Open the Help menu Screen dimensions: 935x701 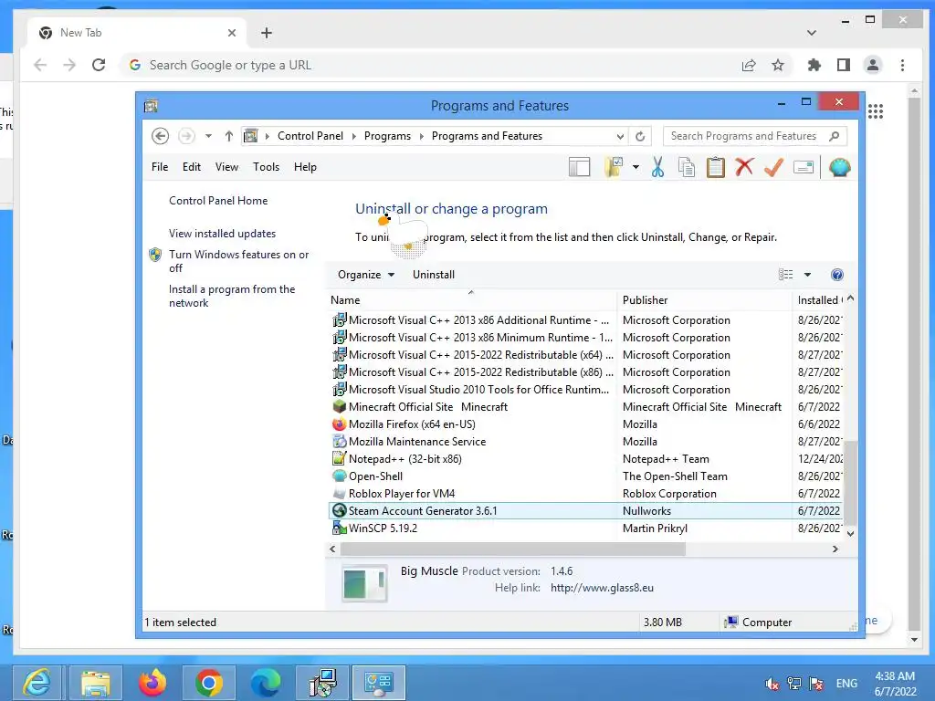[x=305, y=167]
